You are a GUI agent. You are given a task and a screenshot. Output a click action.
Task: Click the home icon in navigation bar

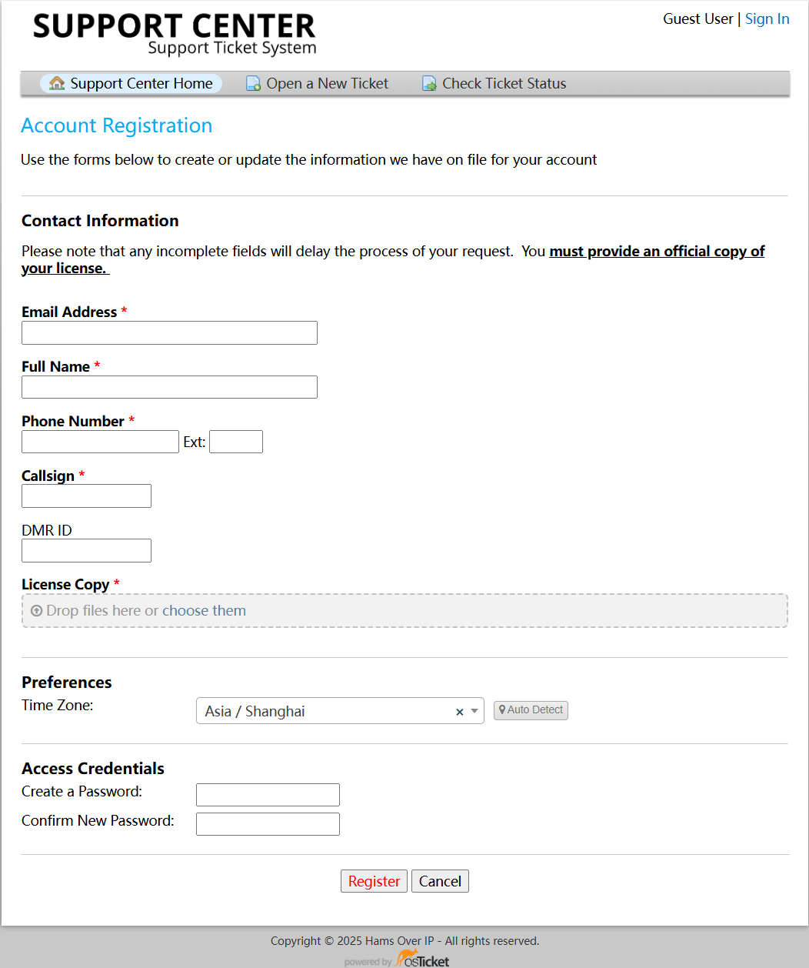(x=57, y=83)
